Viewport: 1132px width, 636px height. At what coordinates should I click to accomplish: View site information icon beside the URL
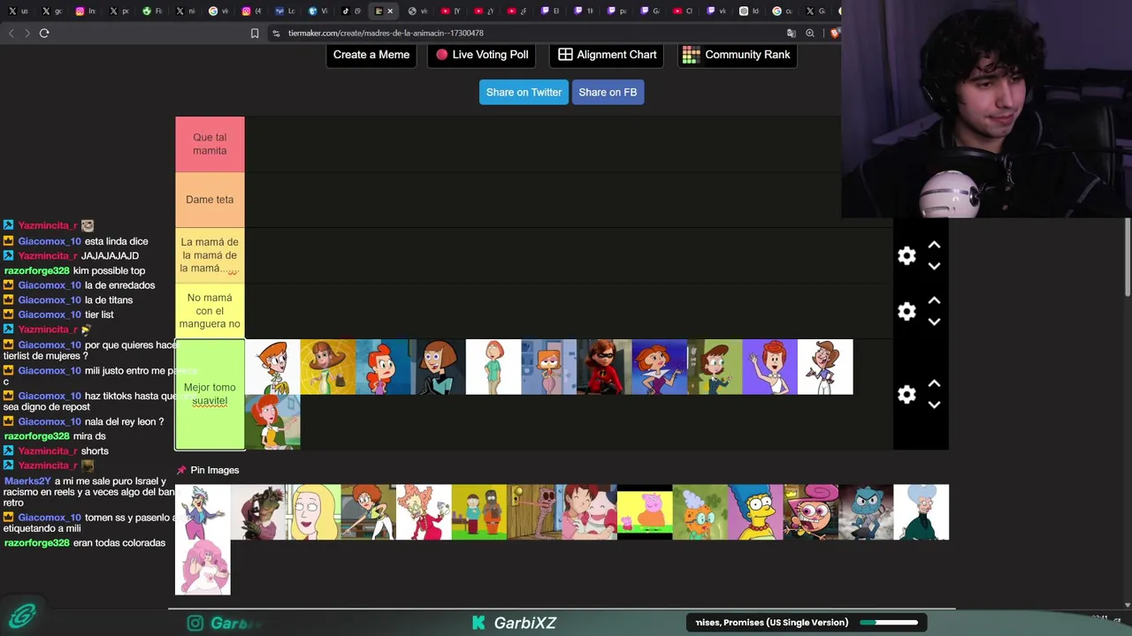click(276, 34)
